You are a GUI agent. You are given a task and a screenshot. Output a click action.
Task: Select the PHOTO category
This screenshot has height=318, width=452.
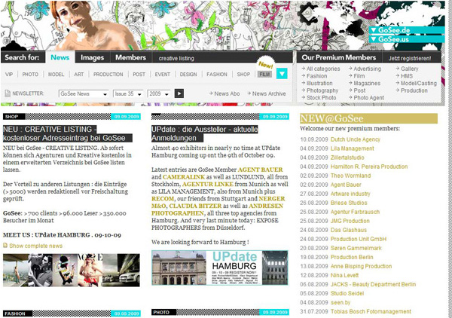click(x=30, y=75)
